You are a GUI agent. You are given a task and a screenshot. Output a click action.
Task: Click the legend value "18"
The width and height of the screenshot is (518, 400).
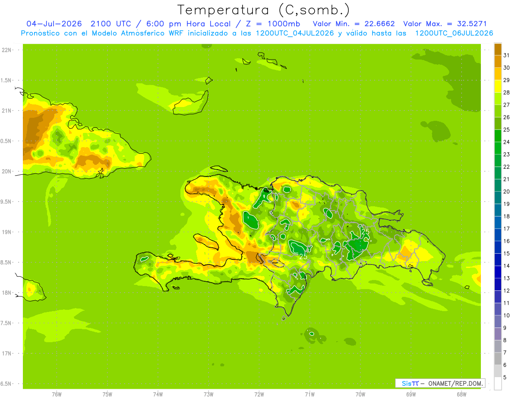(x=506, y=216)
